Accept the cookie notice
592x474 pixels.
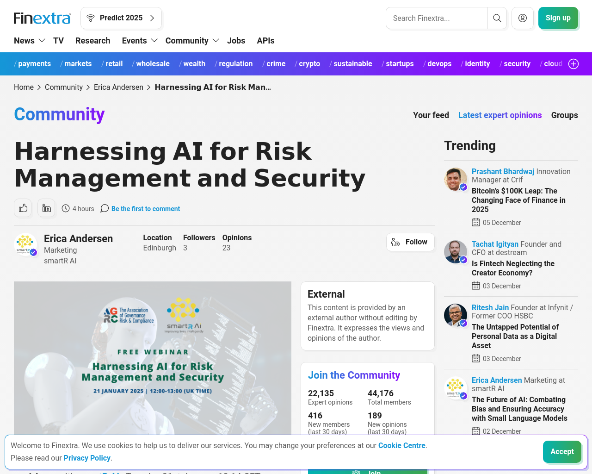[562, 452]
